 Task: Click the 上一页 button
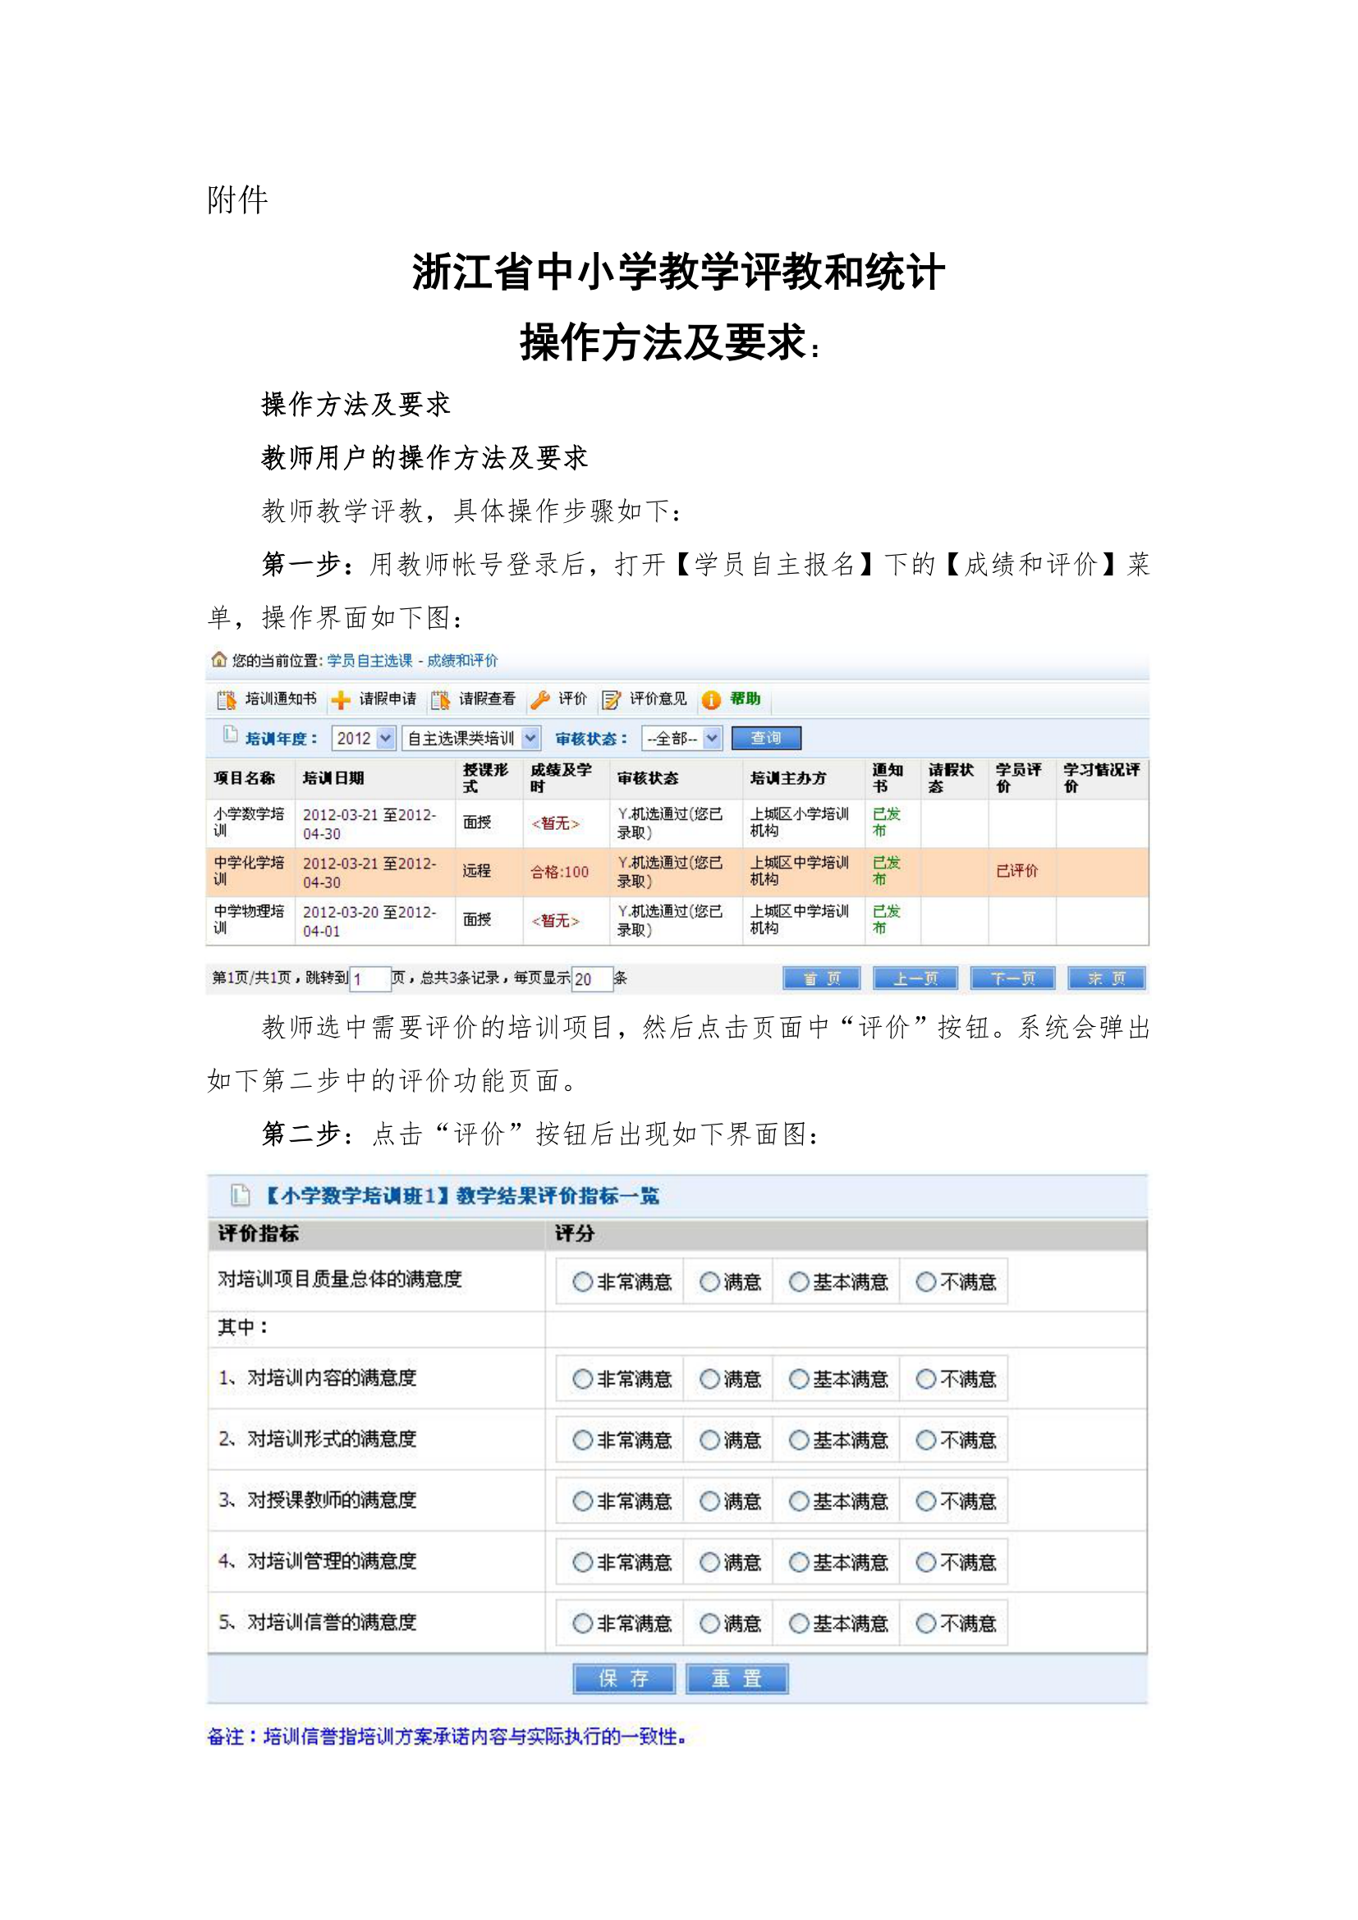[x=915, y=978]
